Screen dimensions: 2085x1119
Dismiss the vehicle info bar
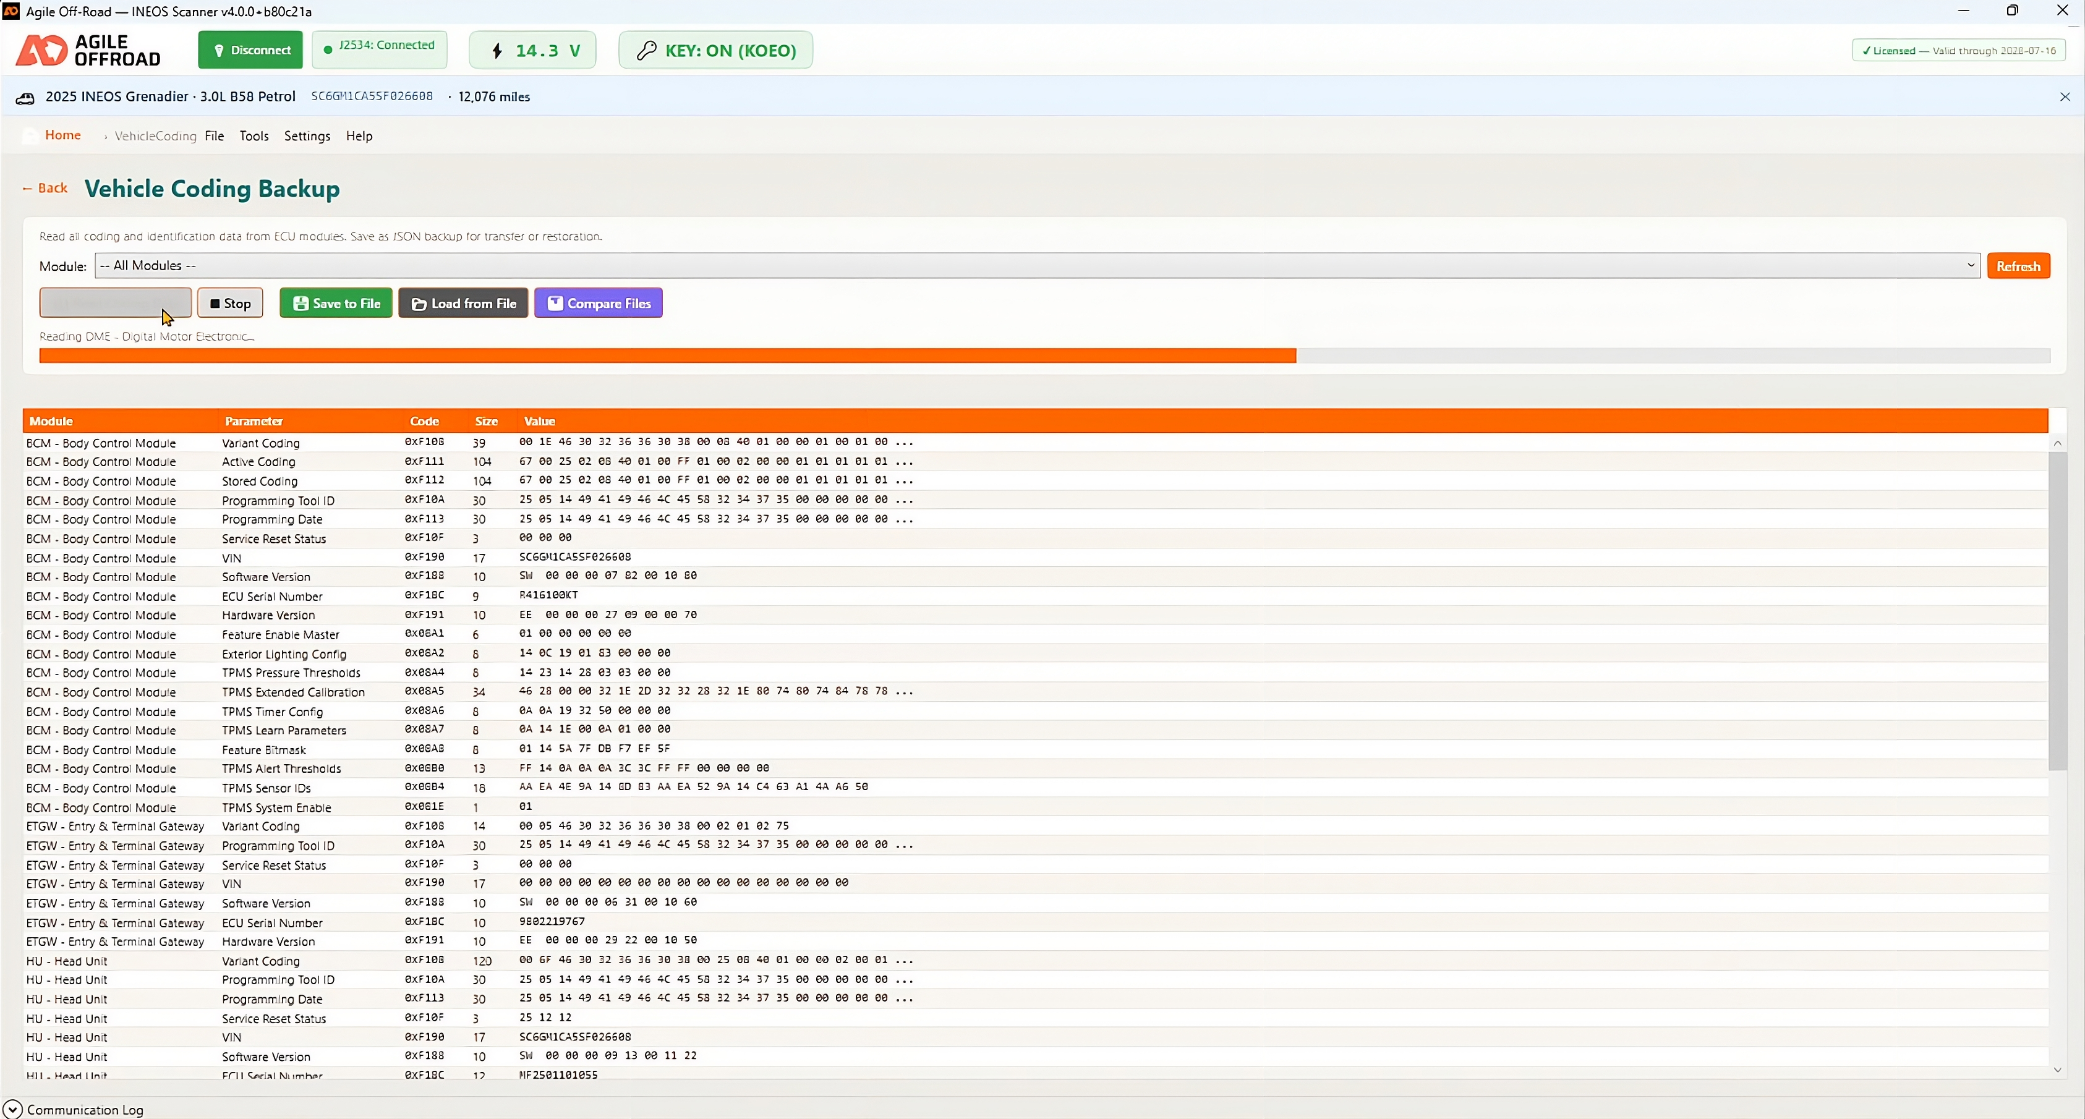tap(2065, 96)
